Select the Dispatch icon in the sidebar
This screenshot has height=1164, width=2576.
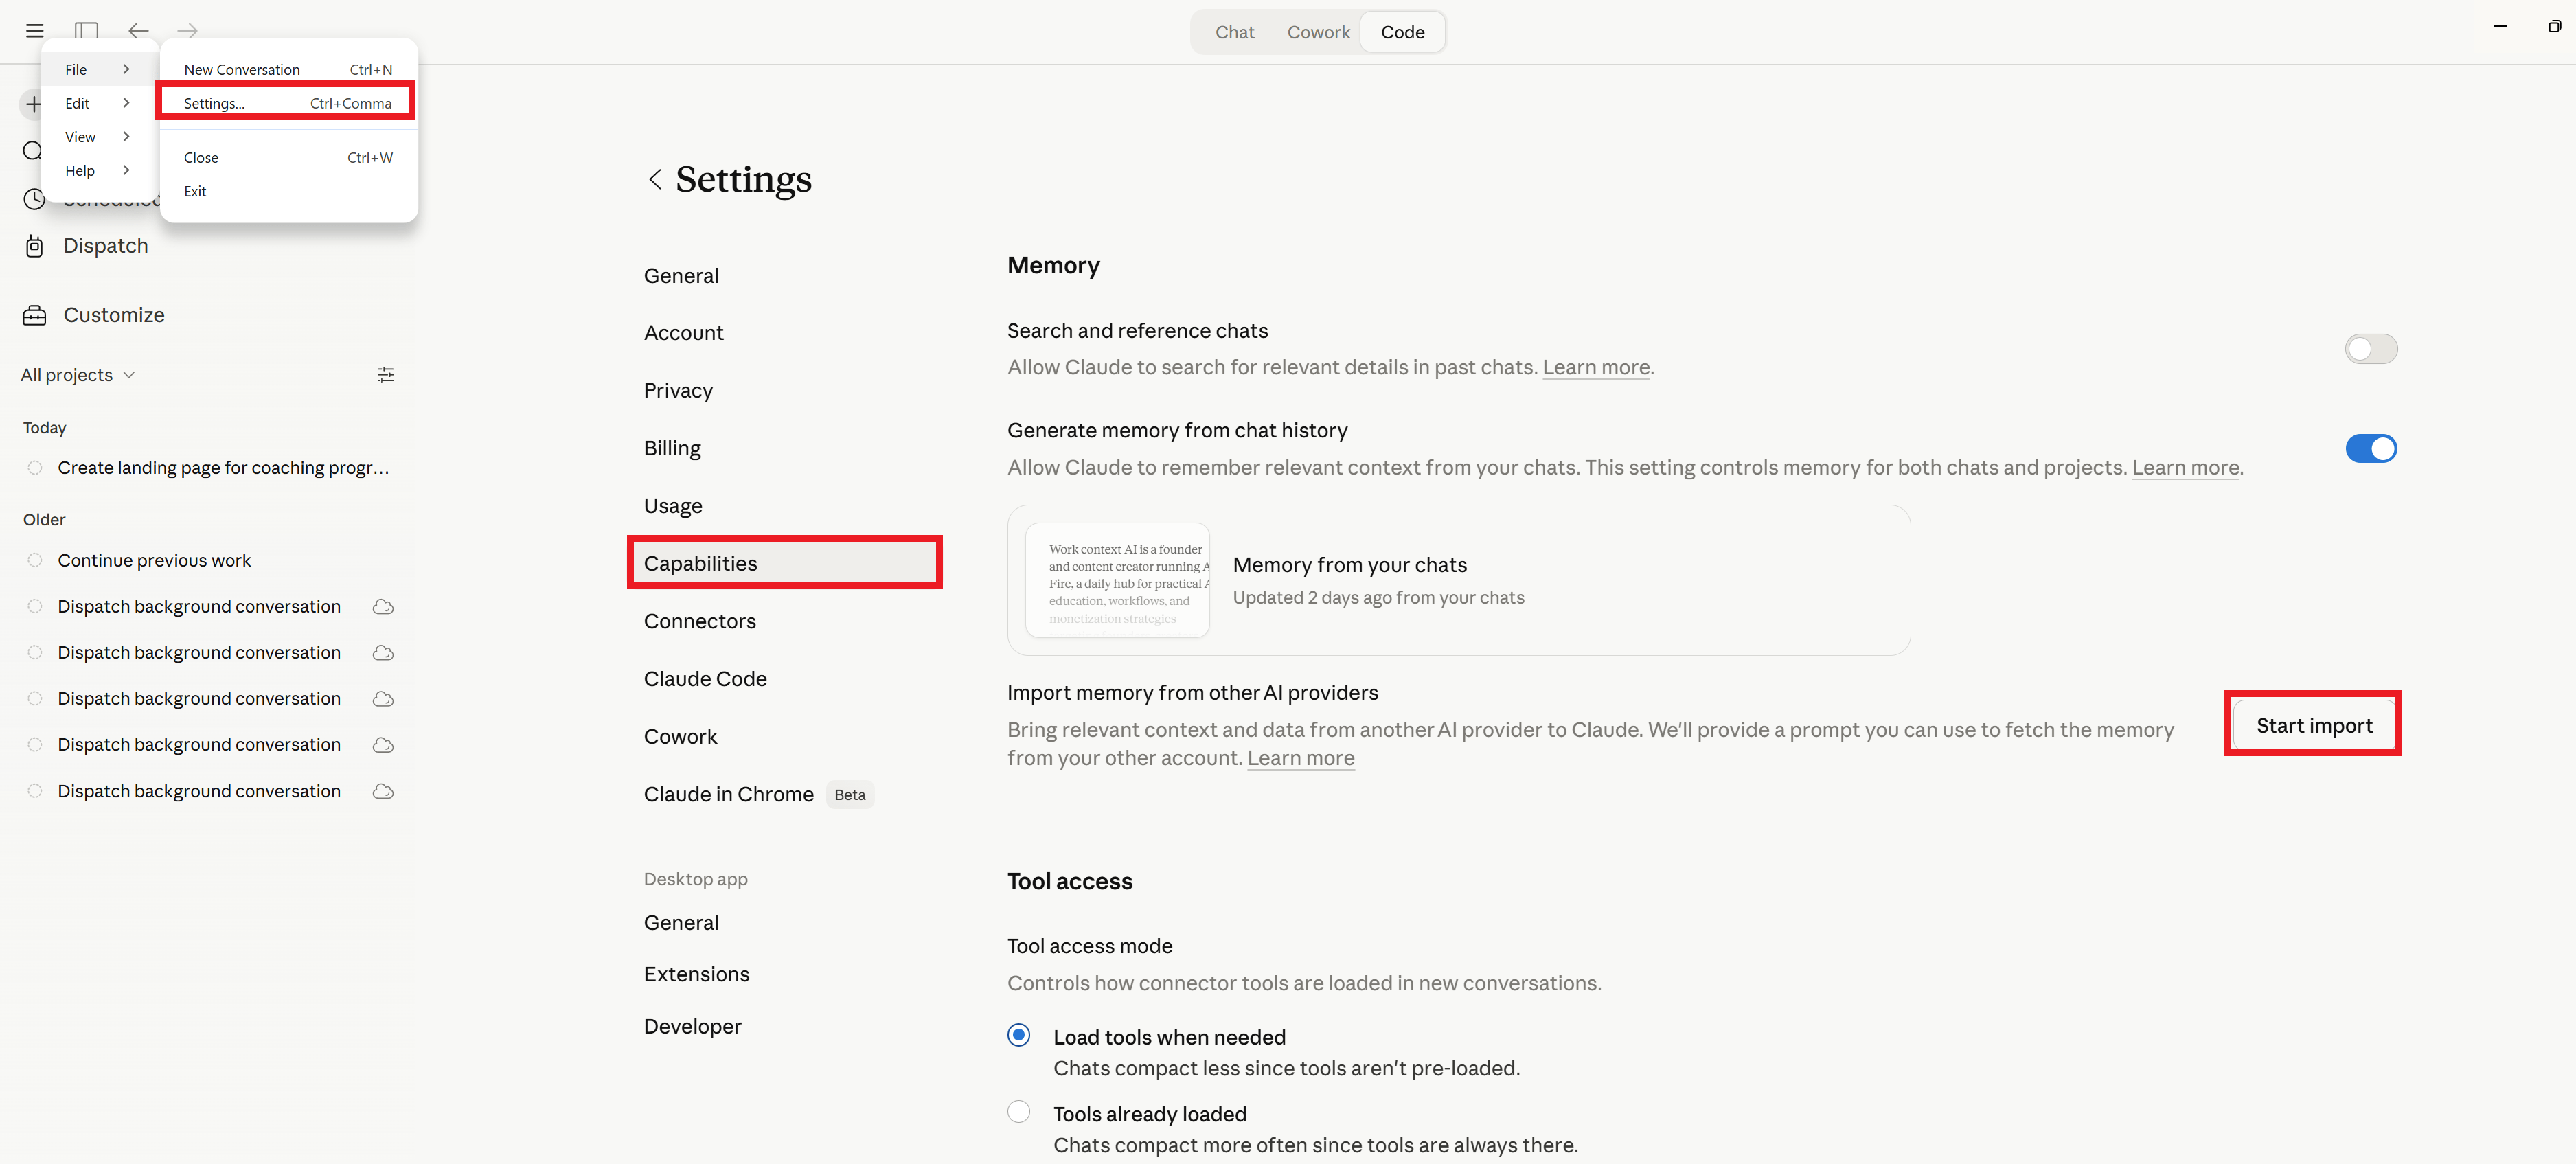[x=35, y=245]
